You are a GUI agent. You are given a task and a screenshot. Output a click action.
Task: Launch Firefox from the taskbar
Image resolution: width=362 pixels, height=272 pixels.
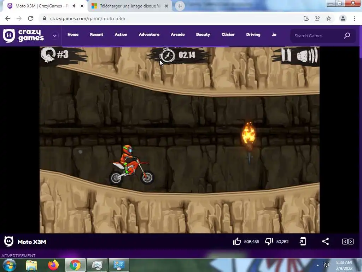53,265
